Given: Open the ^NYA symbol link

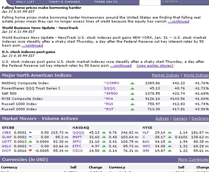Looking at the screenshot, I should point(108,99).
